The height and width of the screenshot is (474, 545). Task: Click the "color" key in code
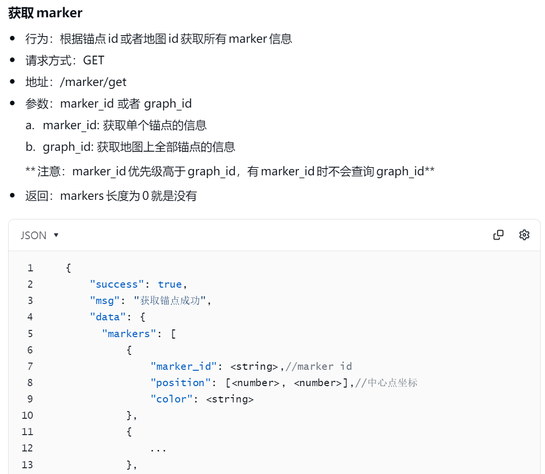(171, 399)
